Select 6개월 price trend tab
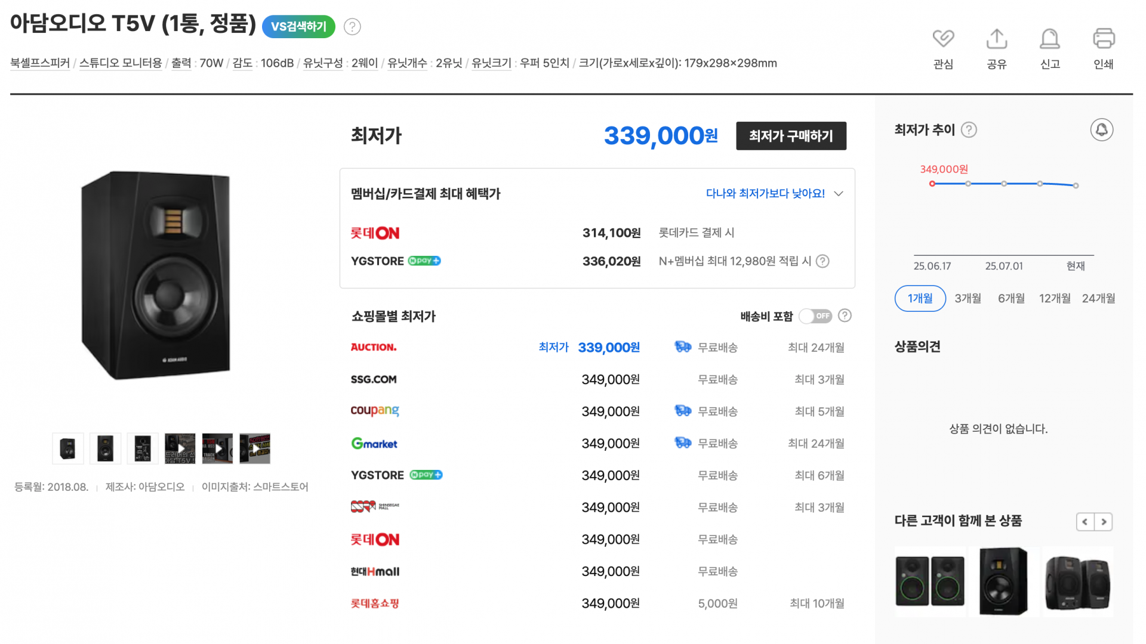This screenshot has width=1146, height=644. [1011, 298]
